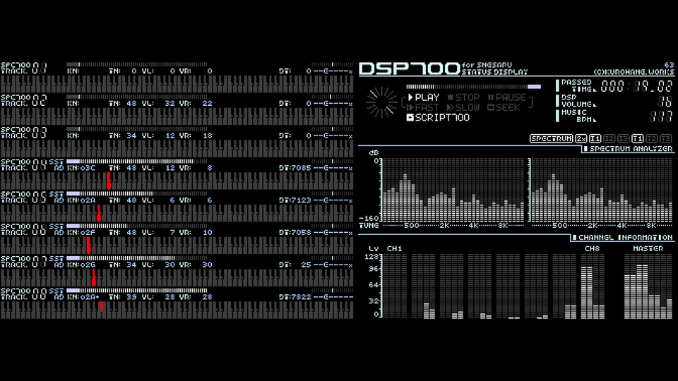This screenshot has width=678, height=381.
Task: Click the Track 02 piano keyboard
Action: pyautogui.click(x=177, y=116)
